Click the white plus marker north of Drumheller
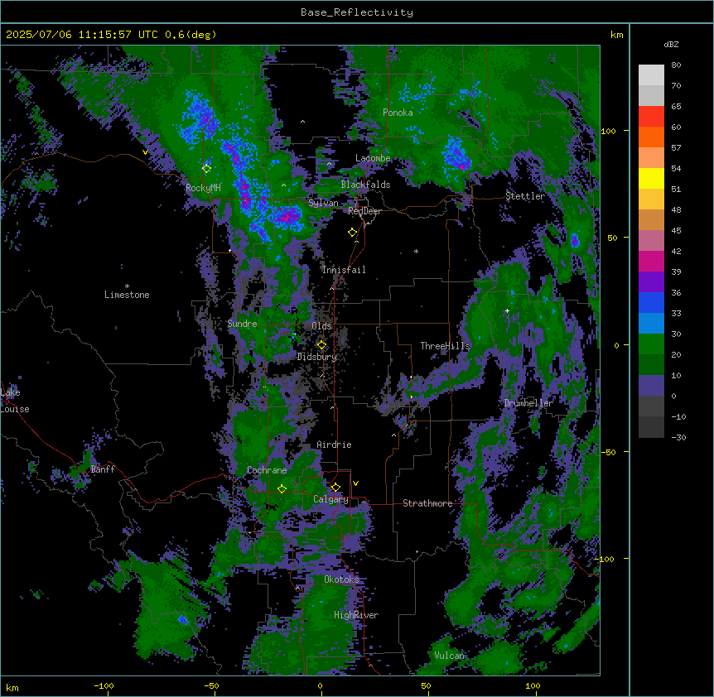The width and height of the screenshot is (714, 697). [x=507, y=310]
